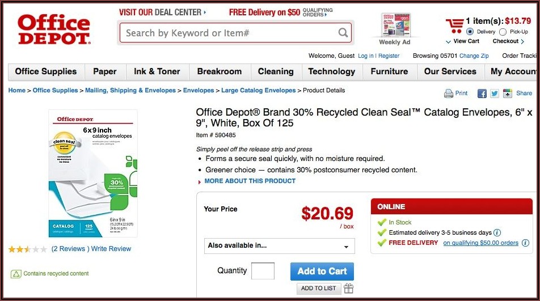Click the Office Depot logo
This screenshot has width=540, height=301.
coord(54,29)
